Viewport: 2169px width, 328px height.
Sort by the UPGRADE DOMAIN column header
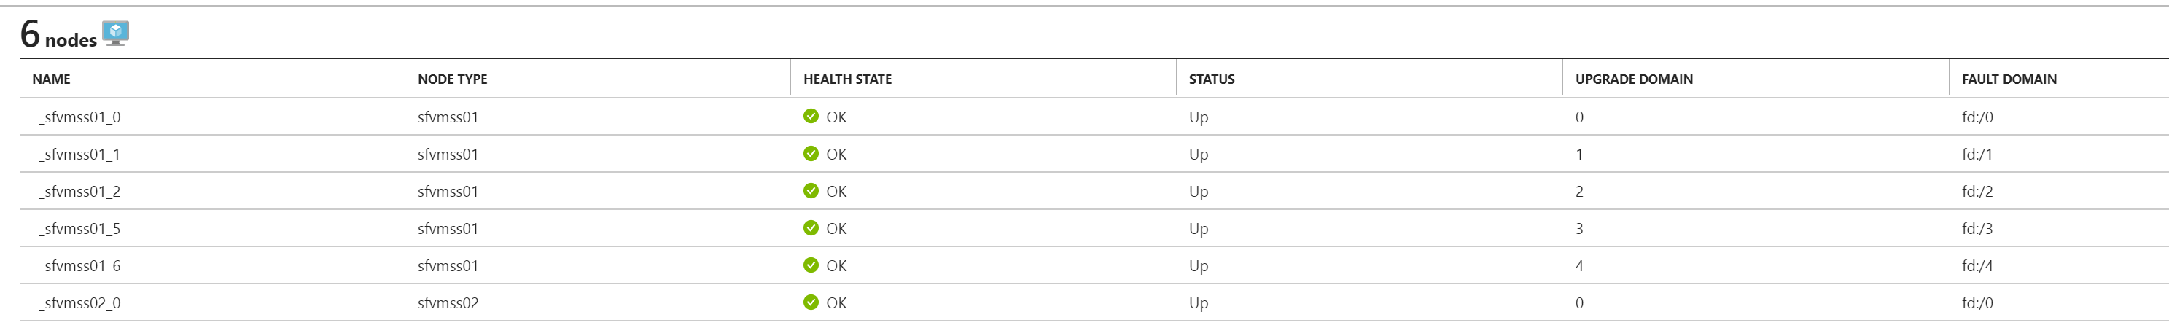pos(1633,79)
